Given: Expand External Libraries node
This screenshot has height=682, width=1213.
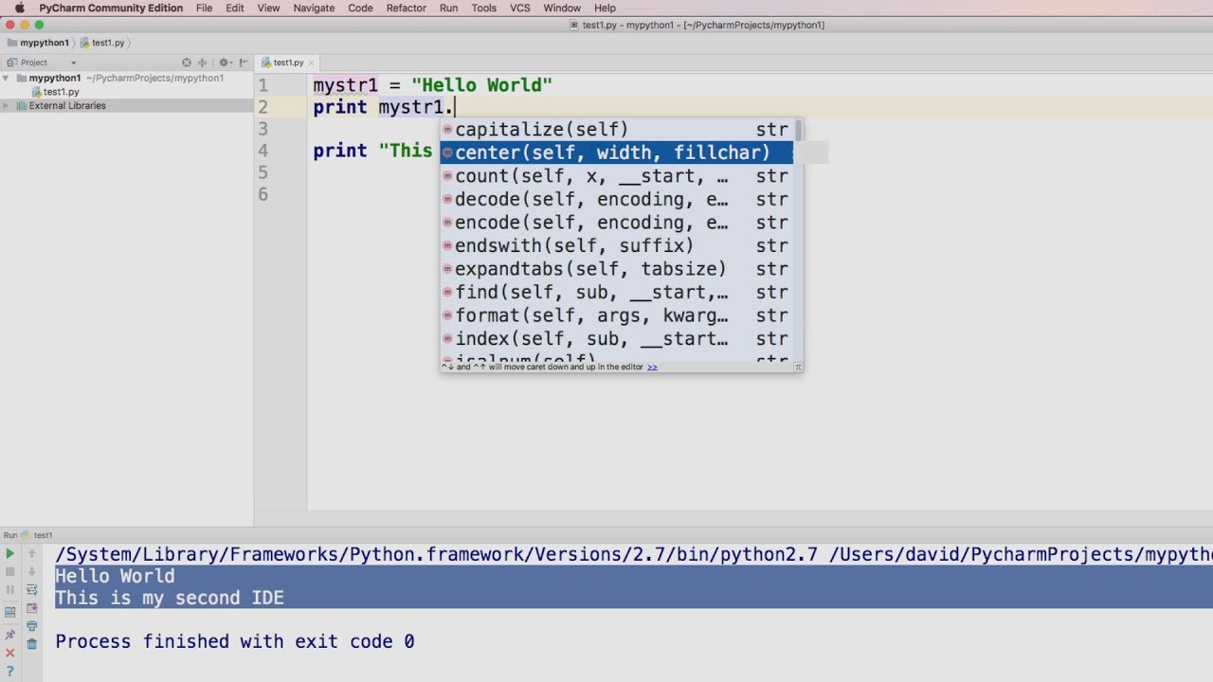Looking at the screenshot, I should [x=7, y=106].
